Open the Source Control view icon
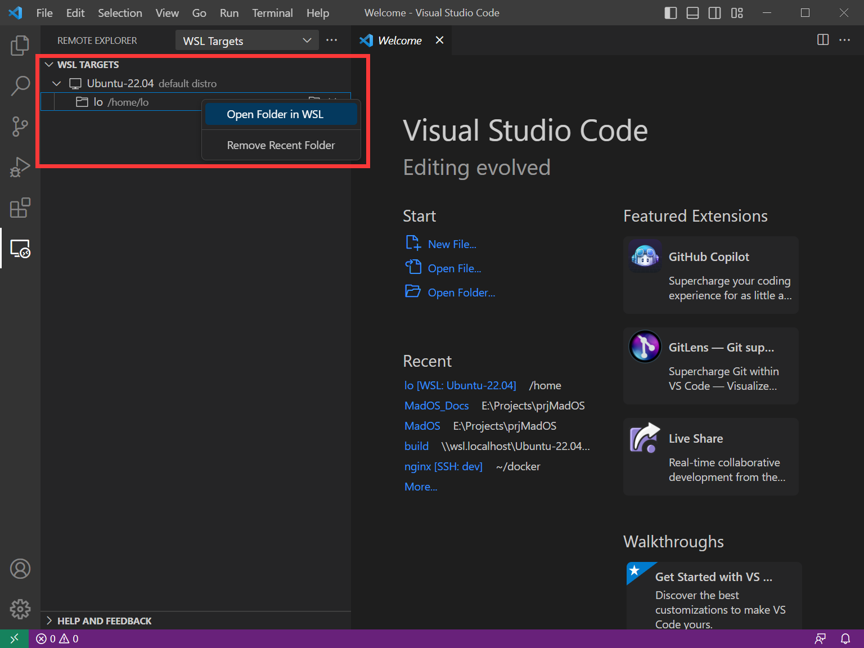This screenshot has height=648, width=864. click(20, 127)
